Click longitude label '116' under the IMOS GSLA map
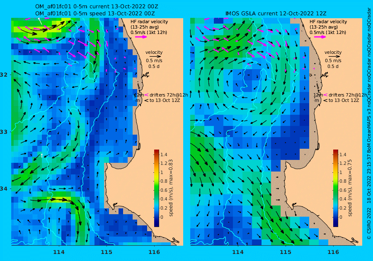This screenshot has width=373, height=261. (333, 252)
